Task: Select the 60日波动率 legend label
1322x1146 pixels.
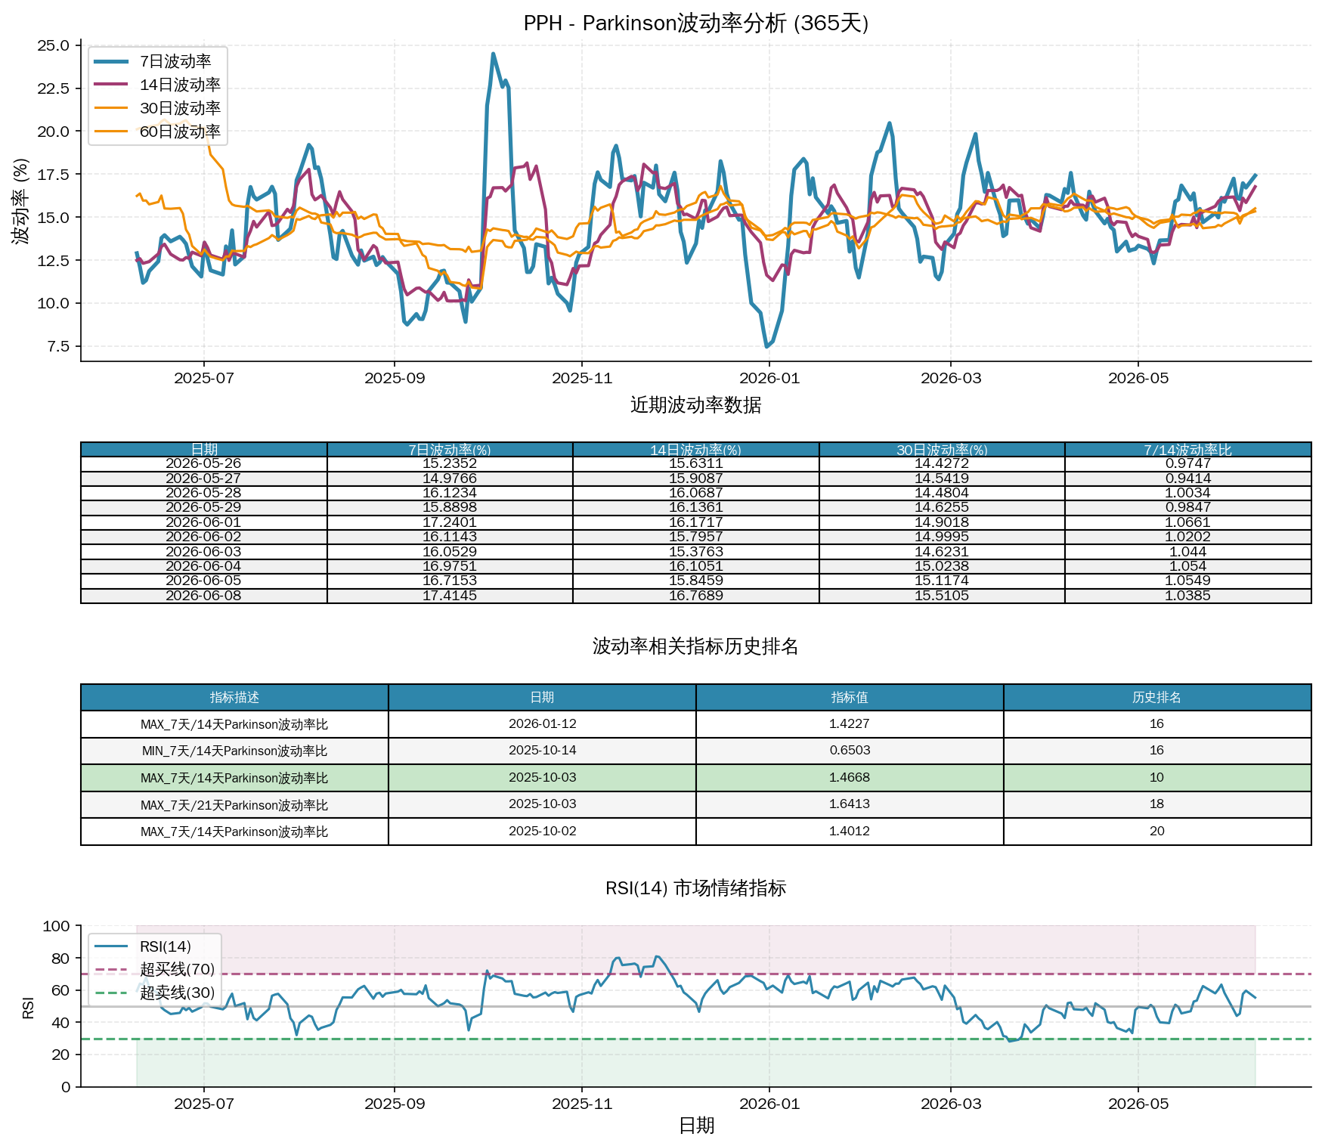Action: click(x=180, y=132)
